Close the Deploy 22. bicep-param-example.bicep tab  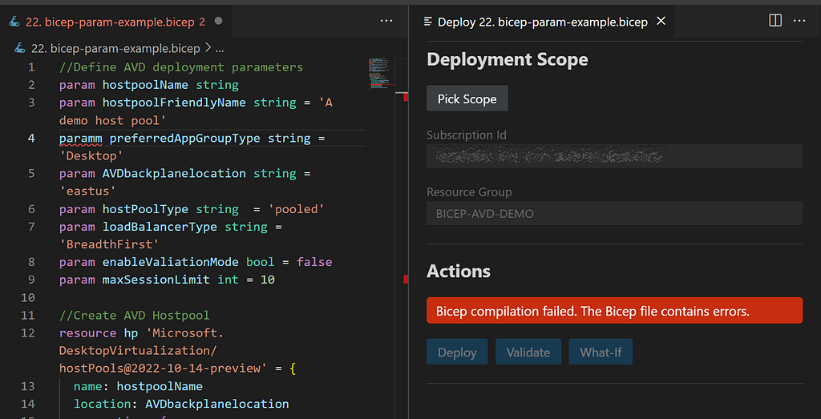coord(661,21)
